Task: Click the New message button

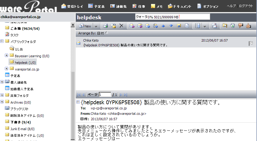Action: click(85, 26)
